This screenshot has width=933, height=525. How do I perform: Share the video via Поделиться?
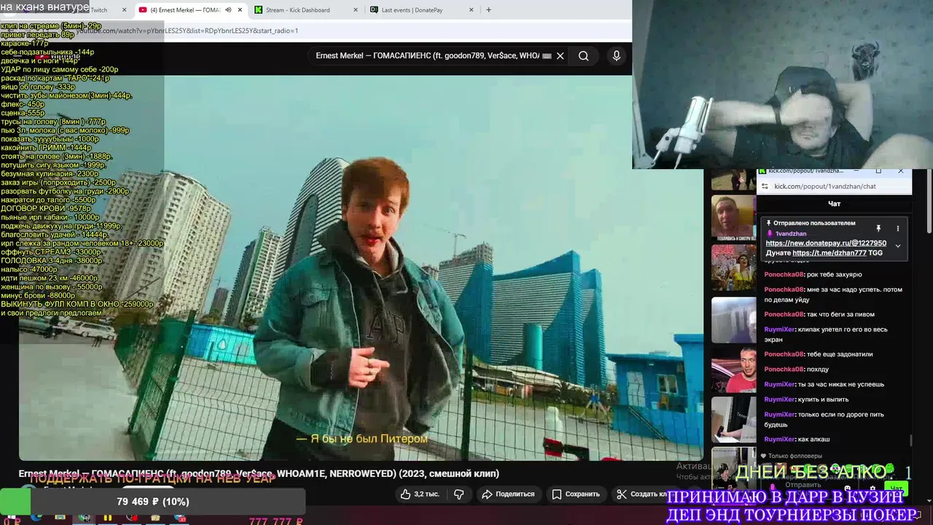(x=508, y=494)
